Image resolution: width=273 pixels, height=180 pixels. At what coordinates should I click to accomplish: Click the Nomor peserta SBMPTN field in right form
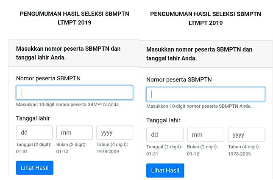(x=206, y=94)
